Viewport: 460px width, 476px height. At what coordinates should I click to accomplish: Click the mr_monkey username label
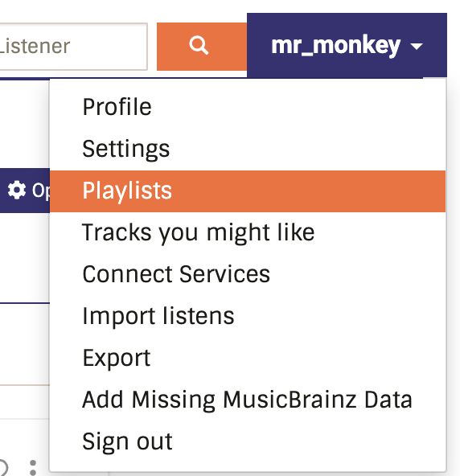click(336, 46)
